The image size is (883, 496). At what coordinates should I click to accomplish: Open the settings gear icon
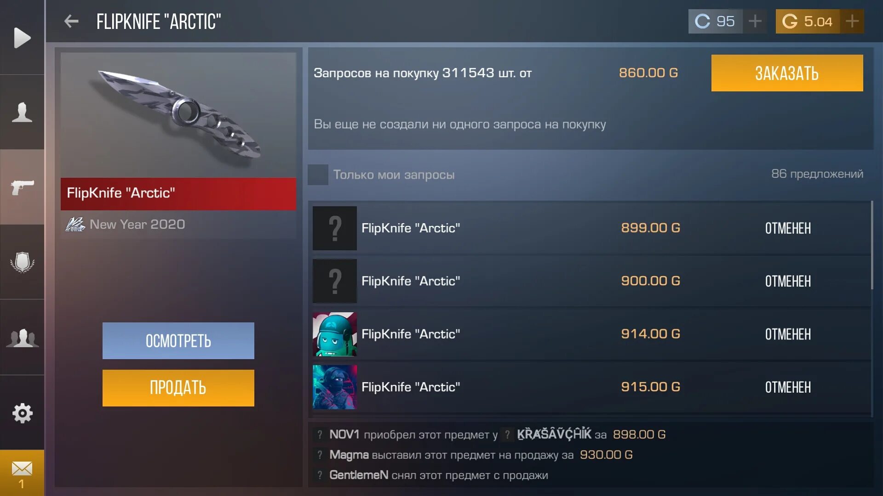point(22,413)
